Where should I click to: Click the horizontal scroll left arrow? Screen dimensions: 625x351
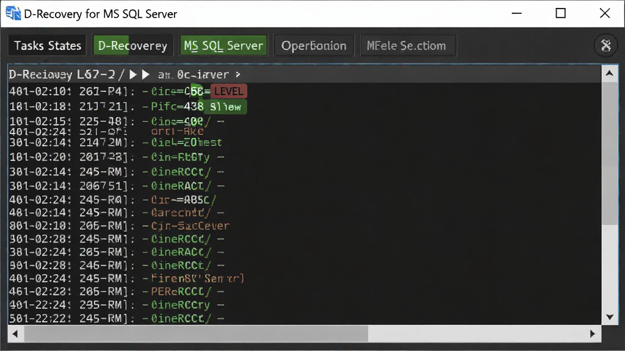tap(15, 333)
